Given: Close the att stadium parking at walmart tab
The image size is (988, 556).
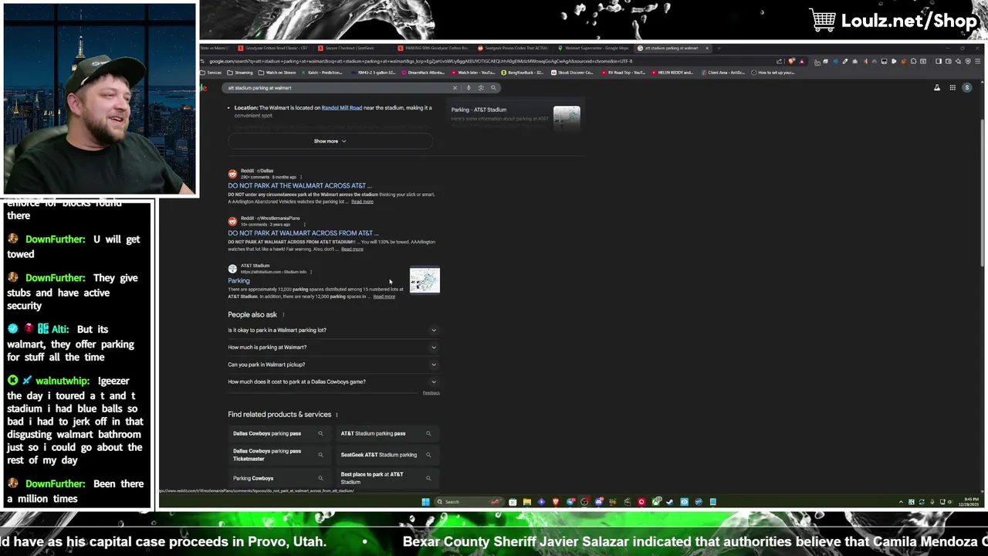Looking at the screenshot, I should point(706,48).
